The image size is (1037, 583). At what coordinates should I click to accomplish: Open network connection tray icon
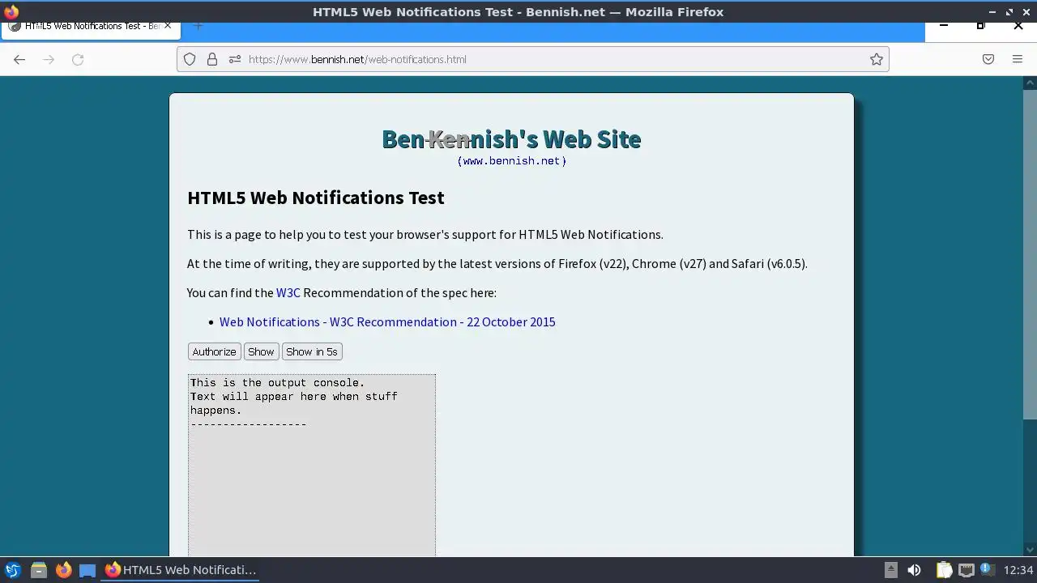[x=966, y=570]
